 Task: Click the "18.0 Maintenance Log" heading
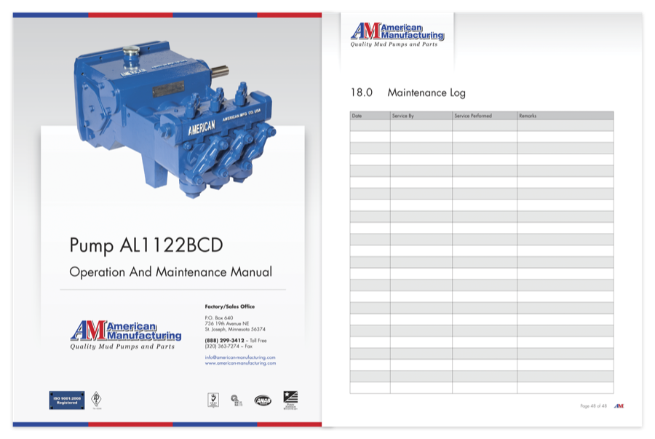[x=408, y=92]
